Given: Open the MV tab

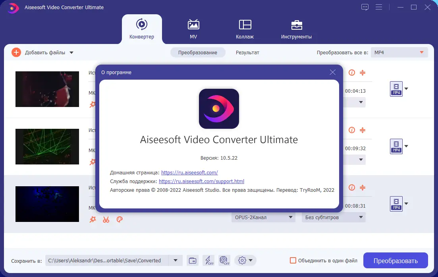Looking at the screenshot, I should coord(193,29).
